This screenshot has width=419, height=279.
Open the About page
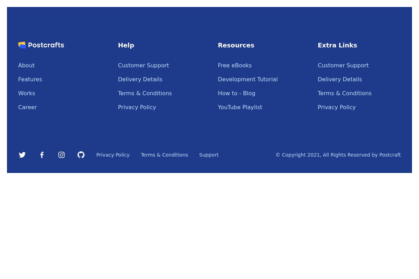click(26, 65)
